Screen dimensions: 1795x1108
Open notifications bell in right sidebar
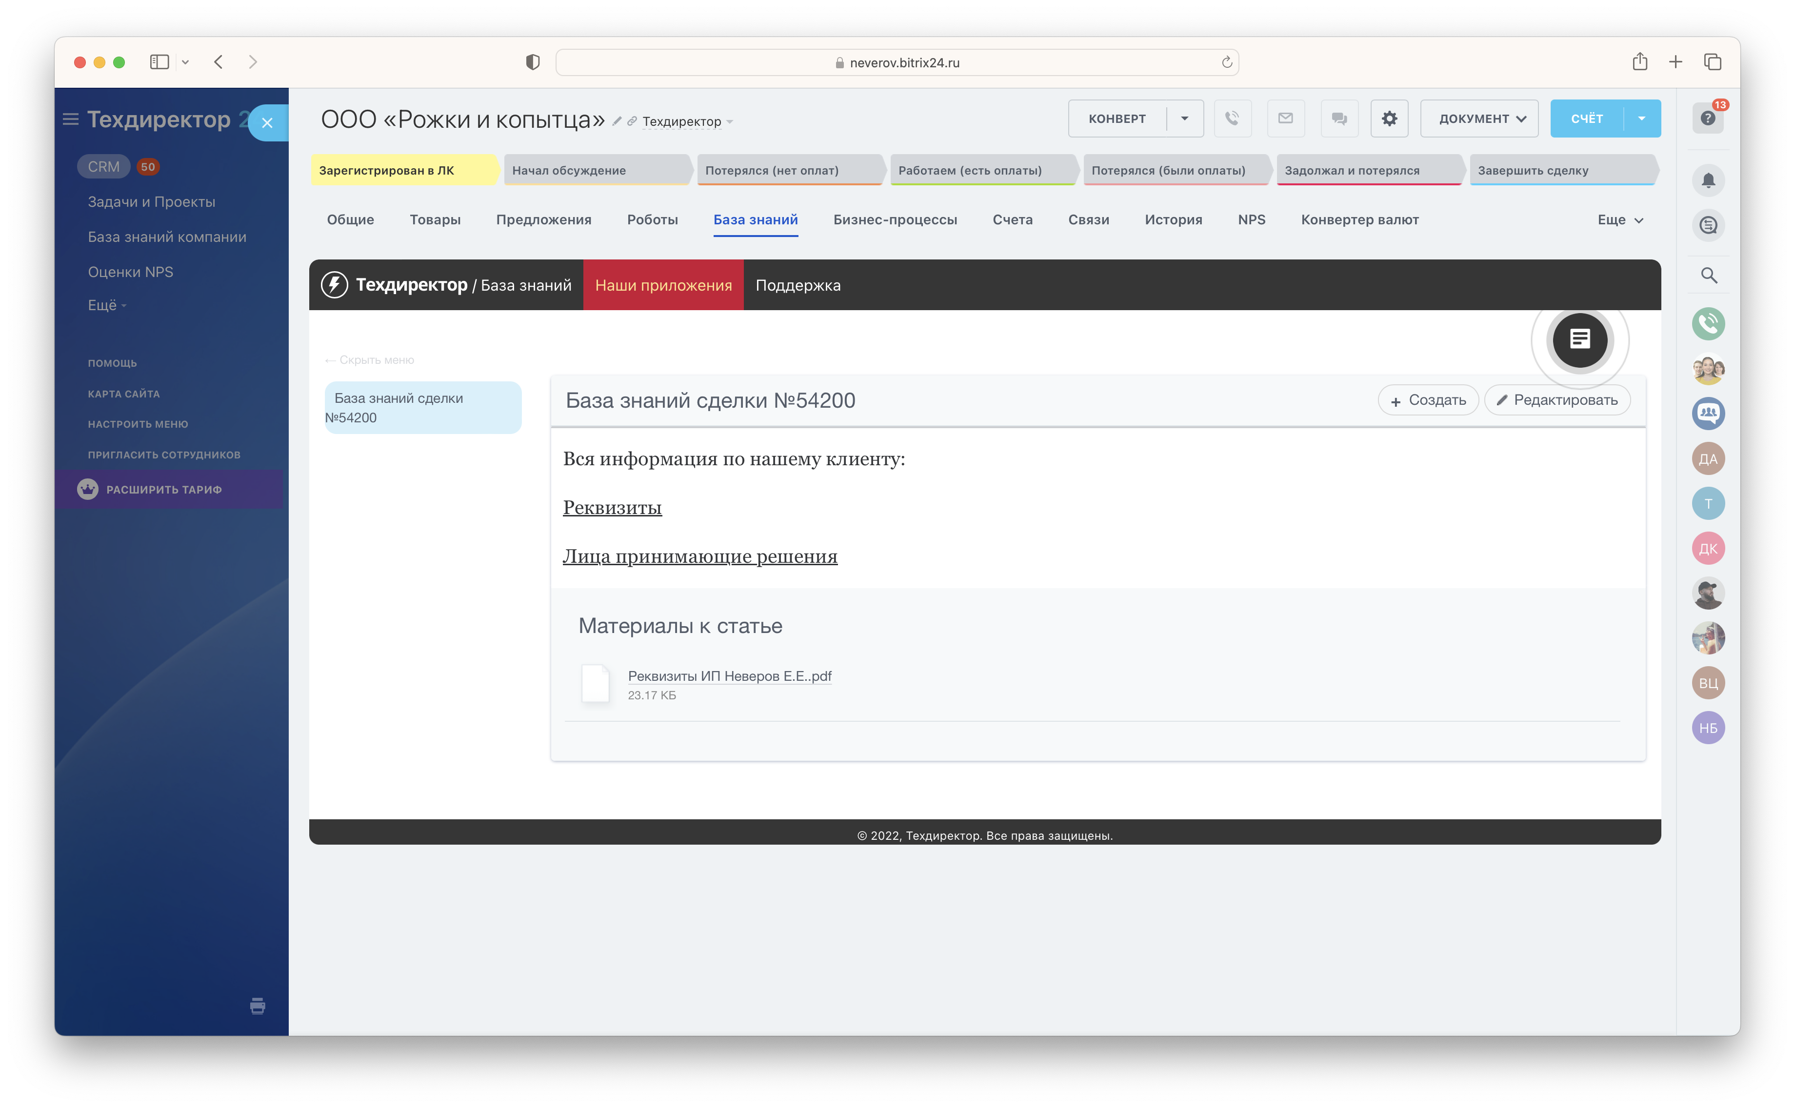[1708, 180]
